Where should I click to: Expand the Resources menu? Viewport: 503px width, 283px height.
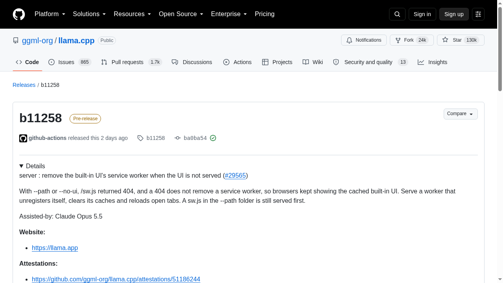click(132, 14)
